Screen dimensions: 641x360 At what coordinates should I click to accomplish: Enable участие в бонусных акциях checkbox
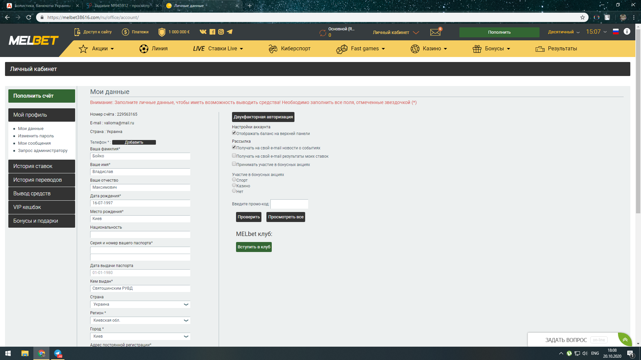(234, 164)
